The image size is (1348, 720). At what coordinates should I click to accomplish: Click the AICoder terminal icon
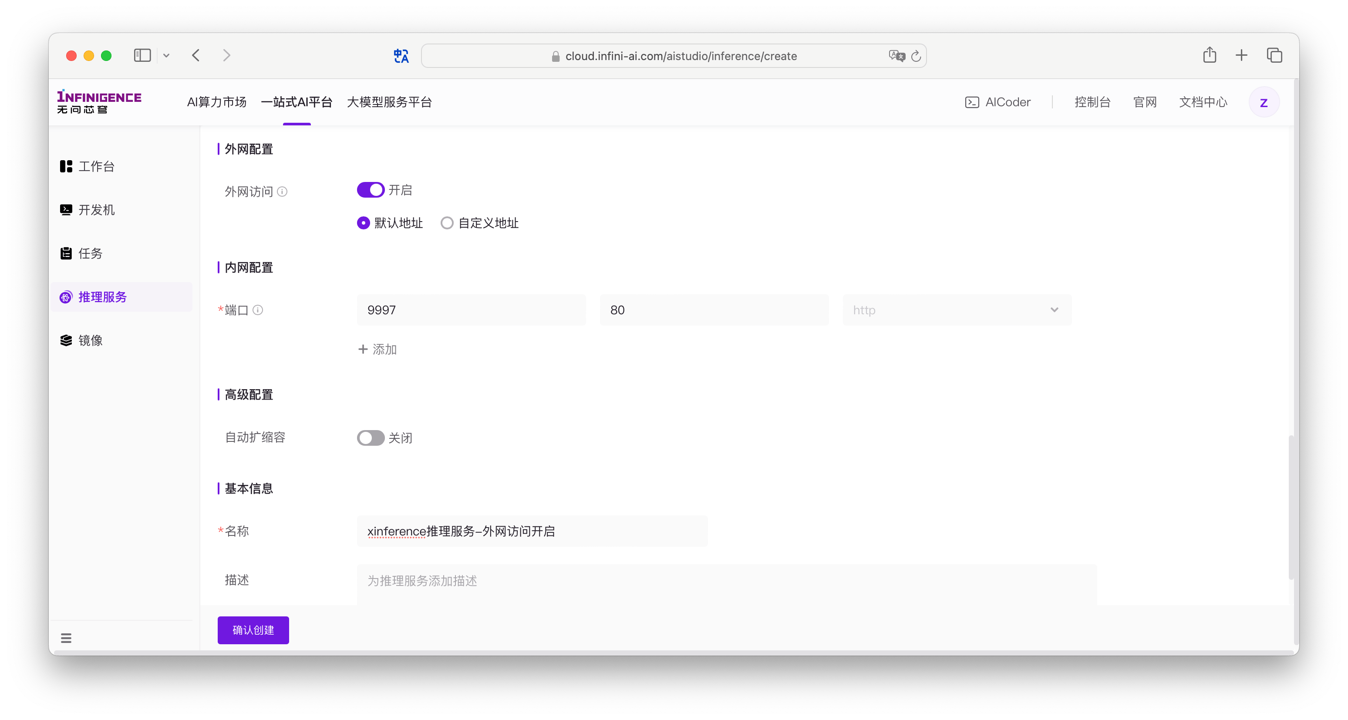972,102
